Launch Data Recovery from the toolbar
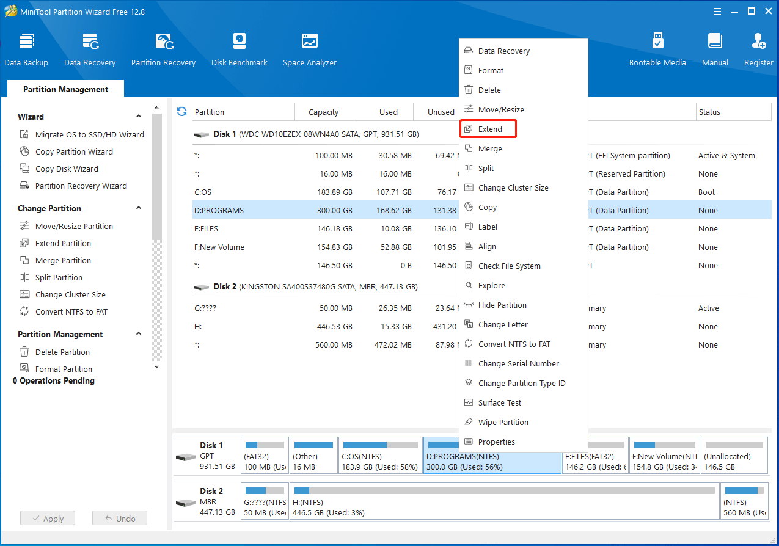 coord(90,50)
